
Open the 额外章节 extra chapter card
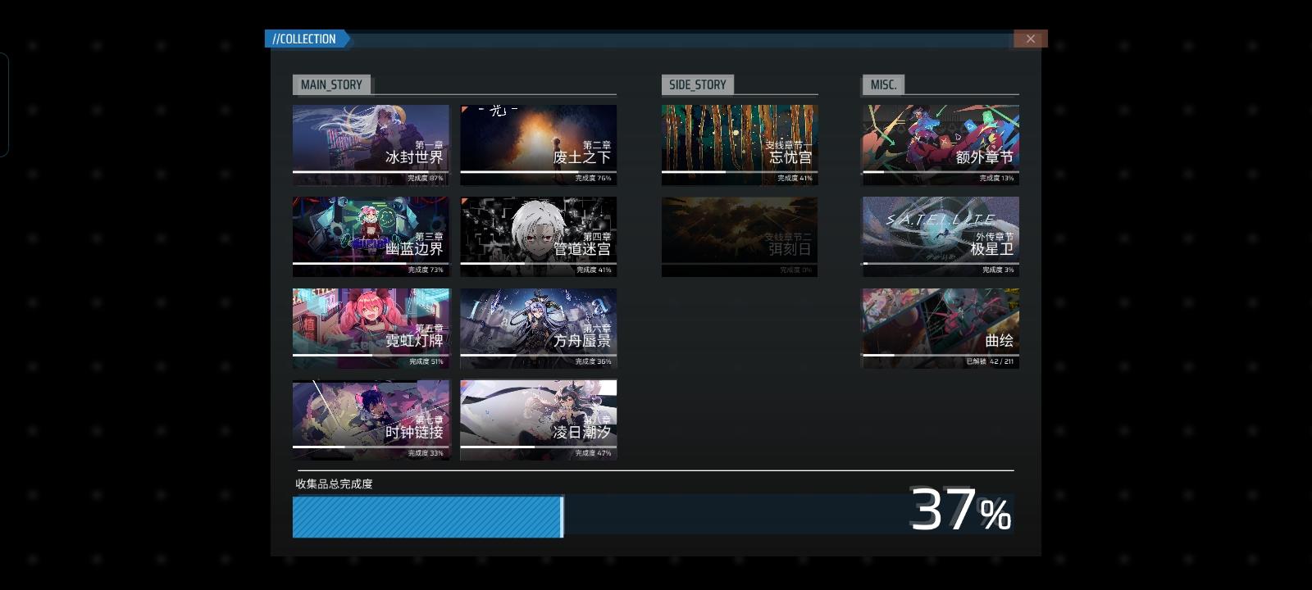(x=941, y=145)
